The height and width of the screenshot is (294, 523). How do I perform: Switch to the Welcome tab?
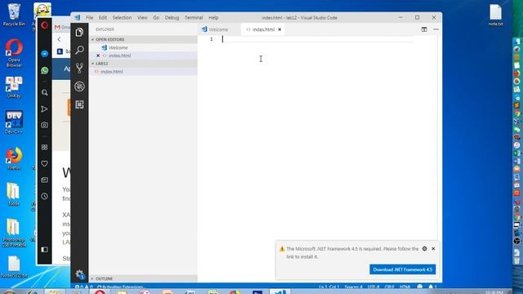[x=218, y=29]
